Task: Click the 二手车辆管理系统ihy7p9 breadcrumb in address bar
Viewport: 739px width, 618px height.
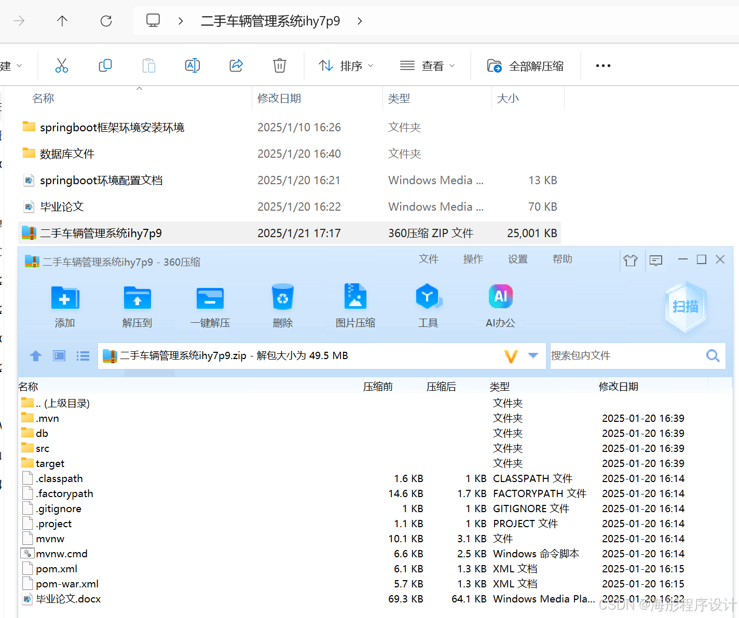Action: 270,21
